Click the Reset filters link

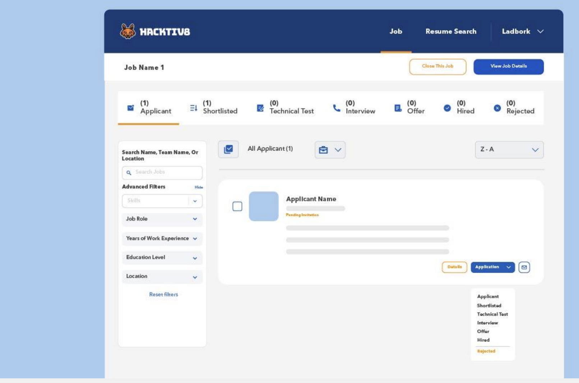pyautogui.click(x=163, y=294)
